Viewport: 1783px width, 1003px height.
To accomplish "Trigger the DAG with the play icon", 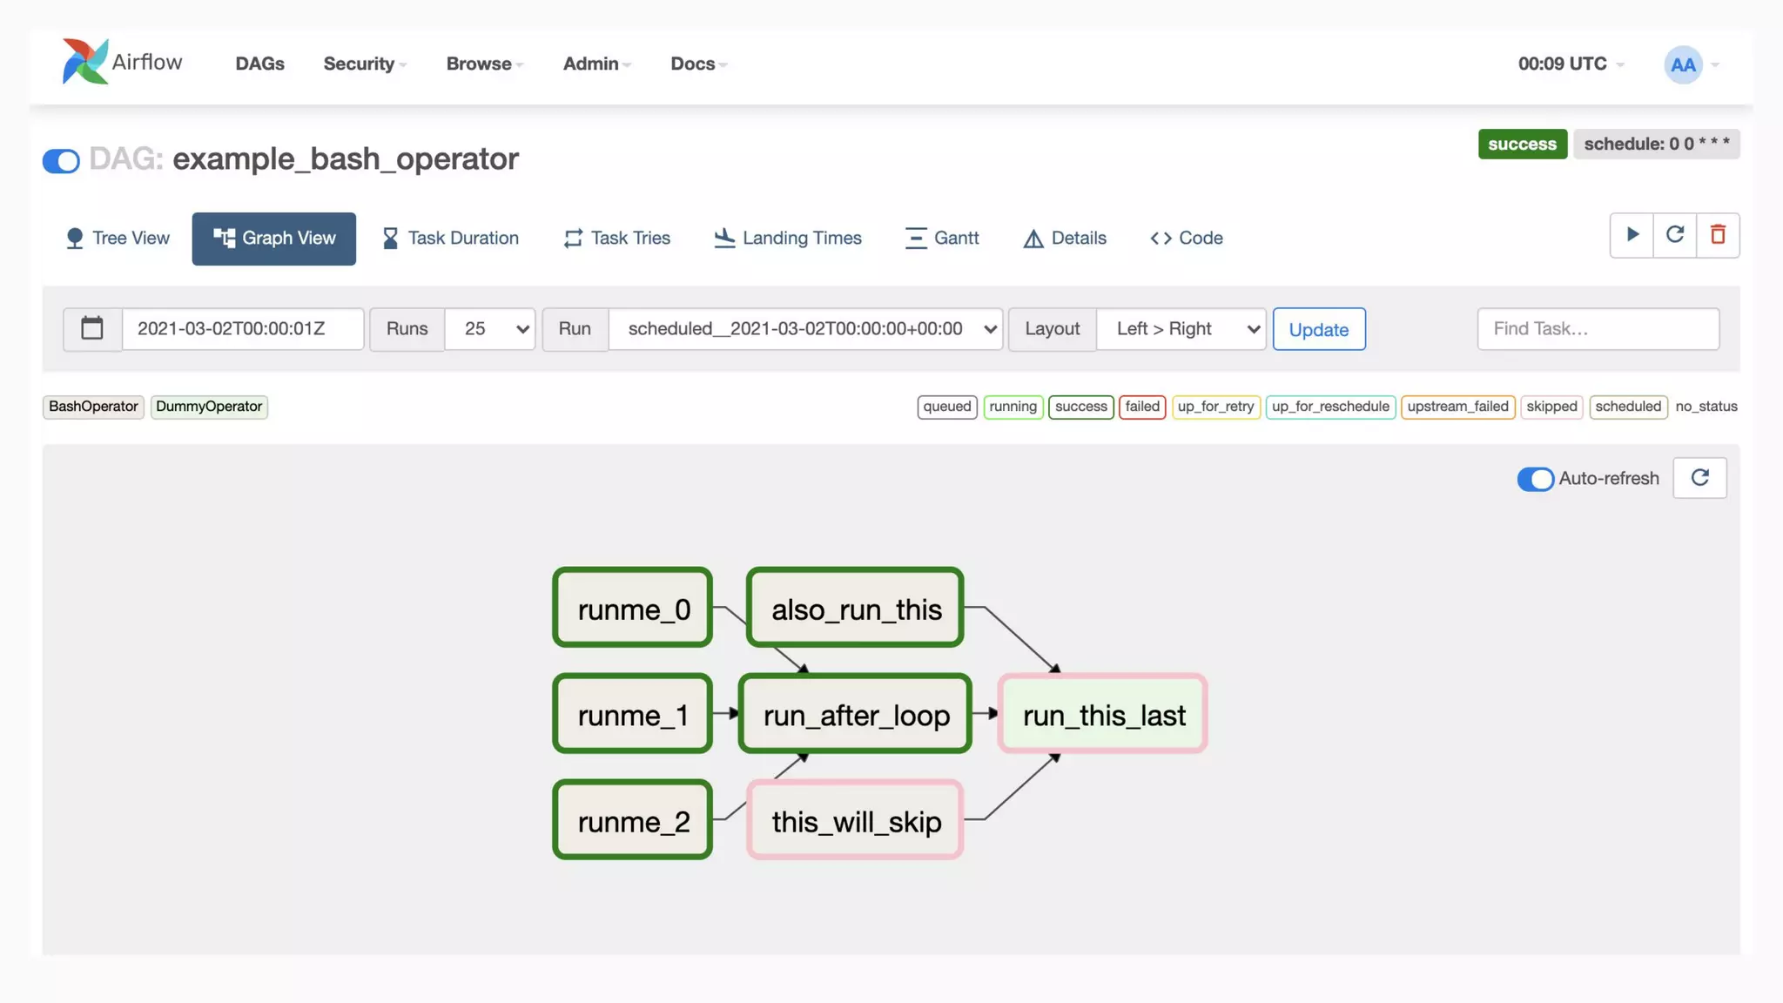I will pyautogui.click(x=1632, y=235).
